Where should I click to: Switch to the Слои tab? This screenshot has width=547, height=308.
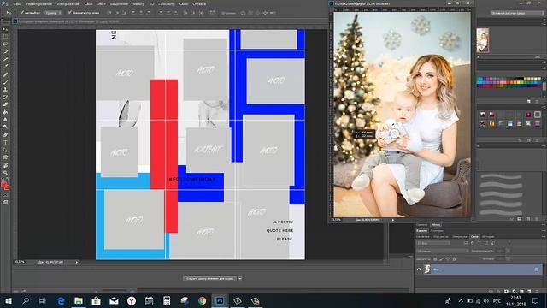point(474,236)
